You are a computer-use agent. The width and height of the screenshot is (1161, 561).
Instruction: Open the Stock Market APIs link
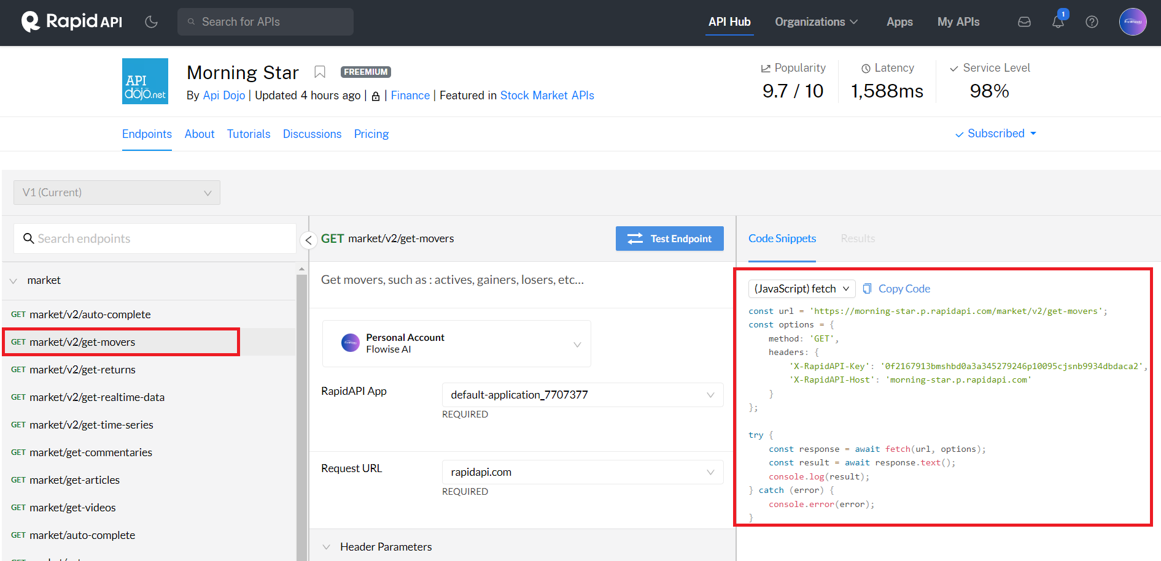point(546,96)
